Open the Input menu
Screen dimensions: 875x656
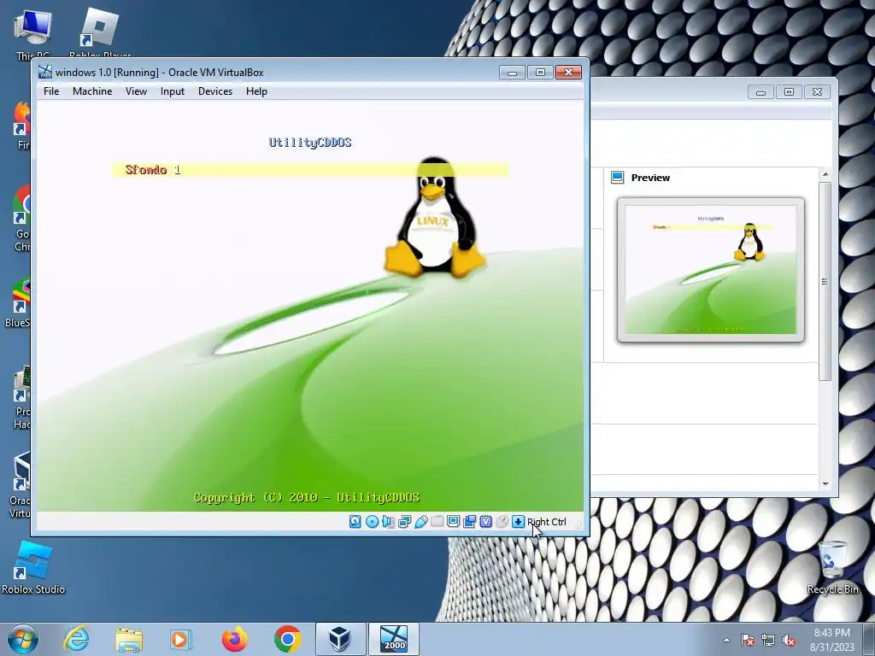point(173,91)
